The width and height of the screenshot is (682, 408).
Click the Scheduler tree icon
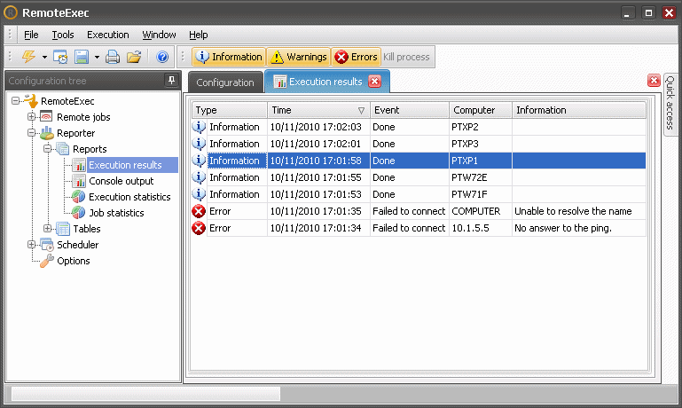46,245
